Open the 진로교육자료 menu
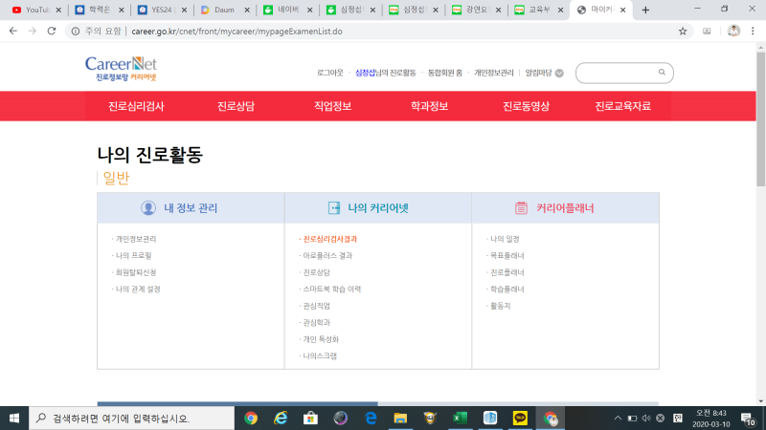Screen dimensions: 766x430 [x=623, y=106]
